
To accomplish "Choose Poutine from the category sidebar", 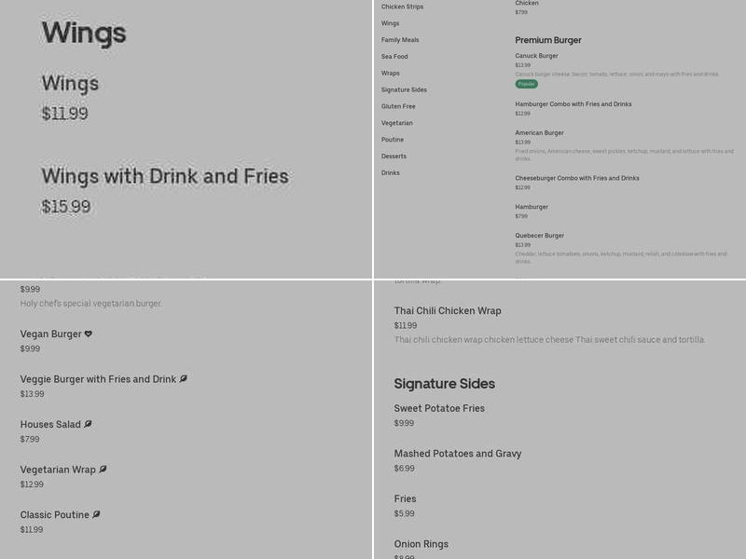I will tap(393, 140).
